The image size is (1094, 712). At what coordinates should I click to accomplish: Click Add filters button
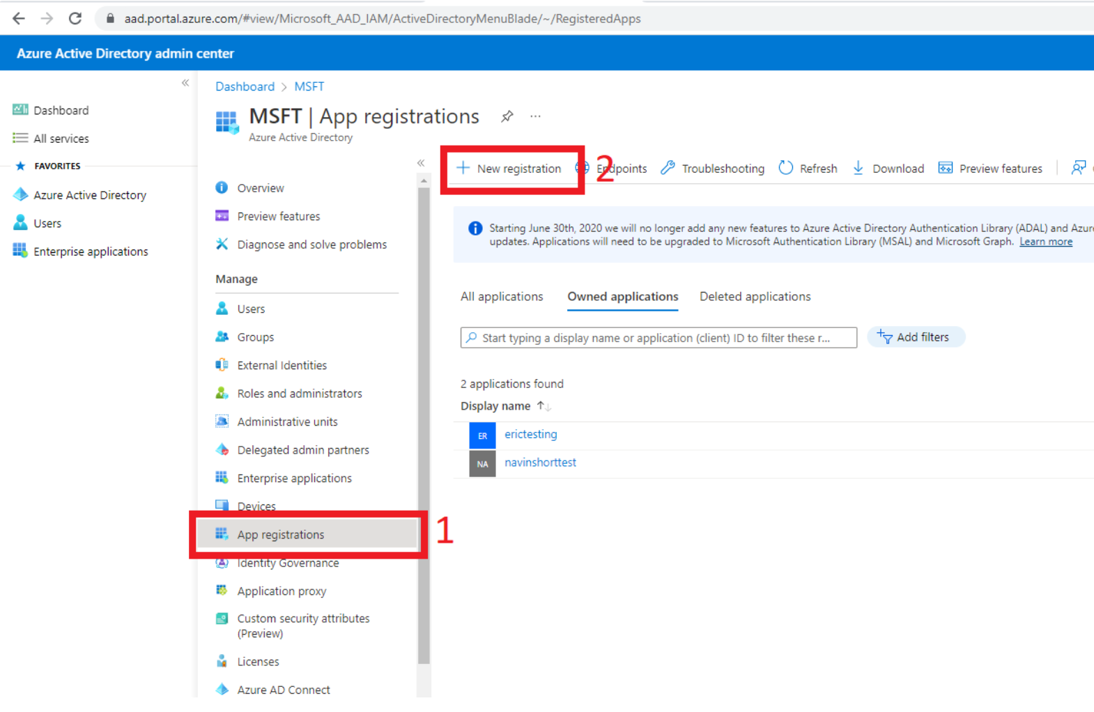[x=915, y=337]
